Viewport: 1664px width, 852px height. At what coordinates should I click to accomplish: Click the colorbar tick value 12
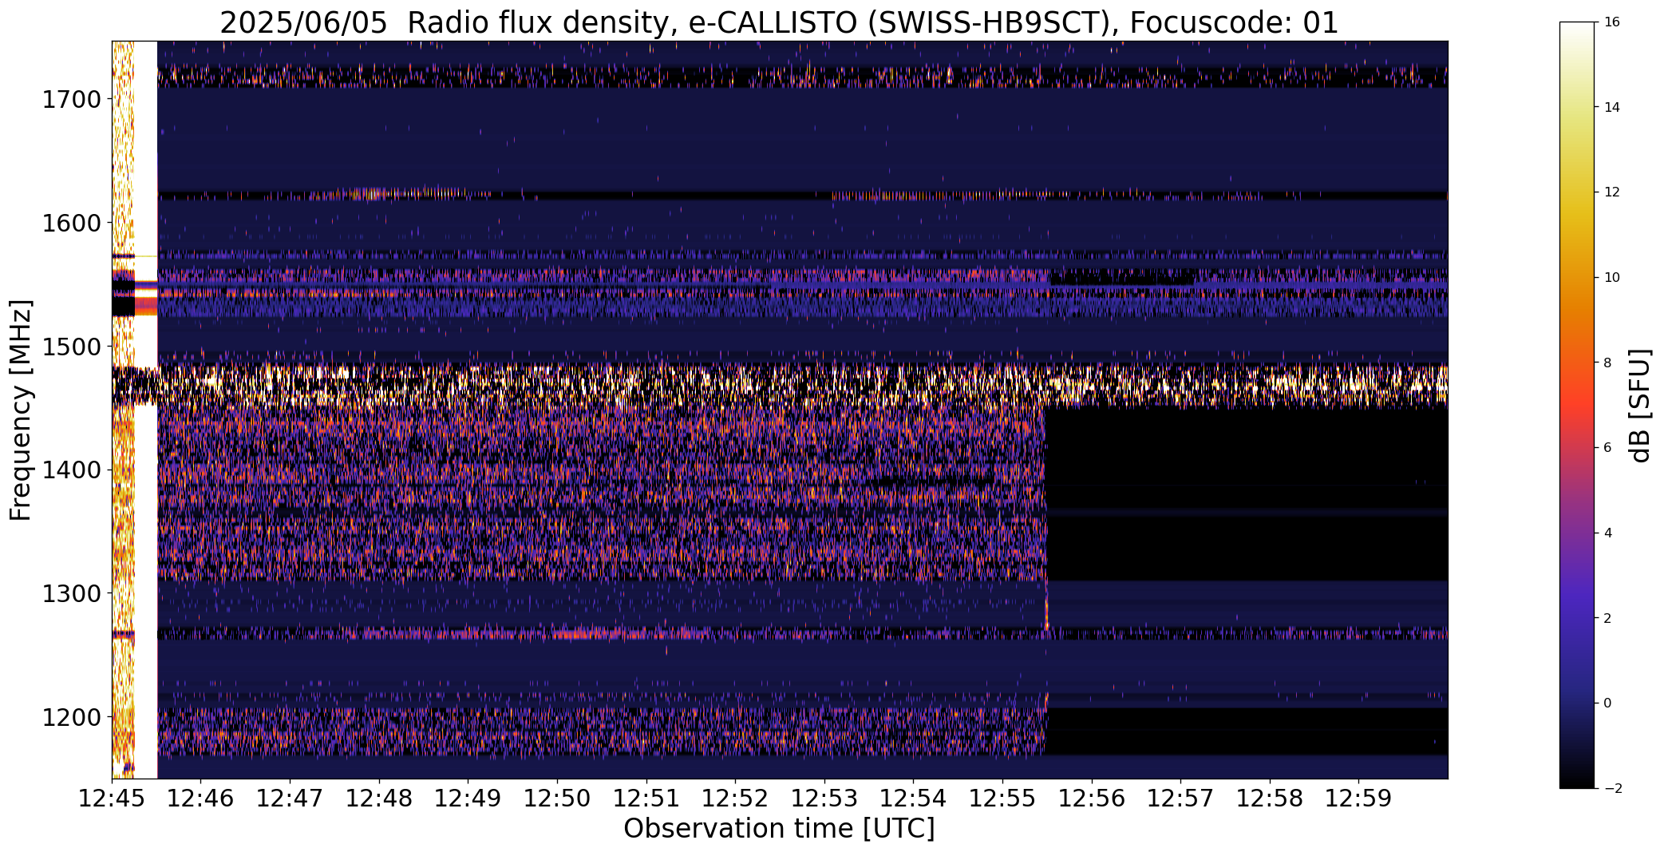coord(1611,192)
